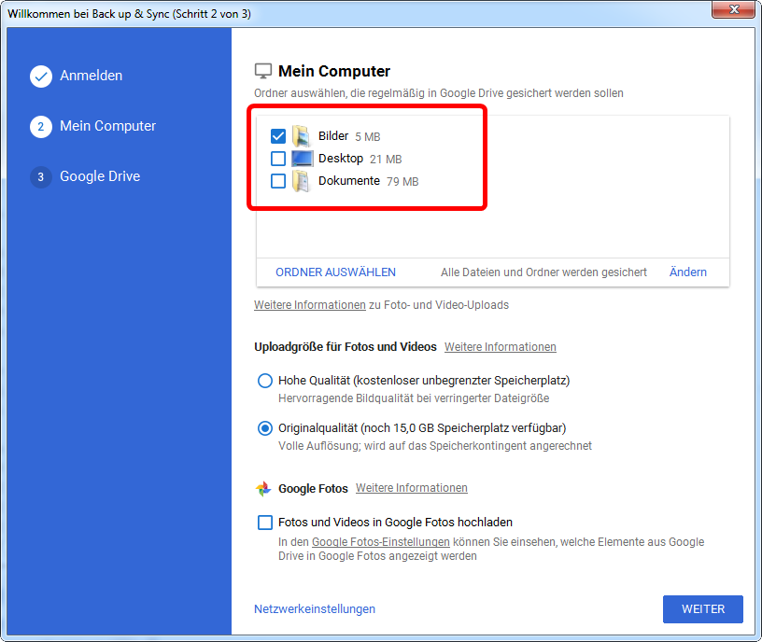Click the Dokumente folder name
The height and width of the screenshot is (642, 762).
tap(349, 181)
